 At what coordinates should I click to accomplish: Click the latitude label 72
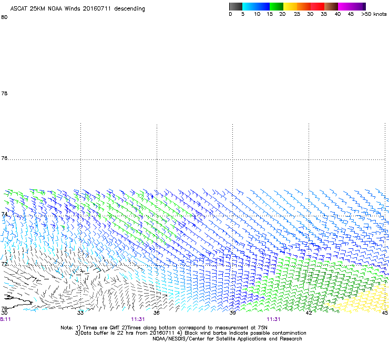[x=4, y=264]
